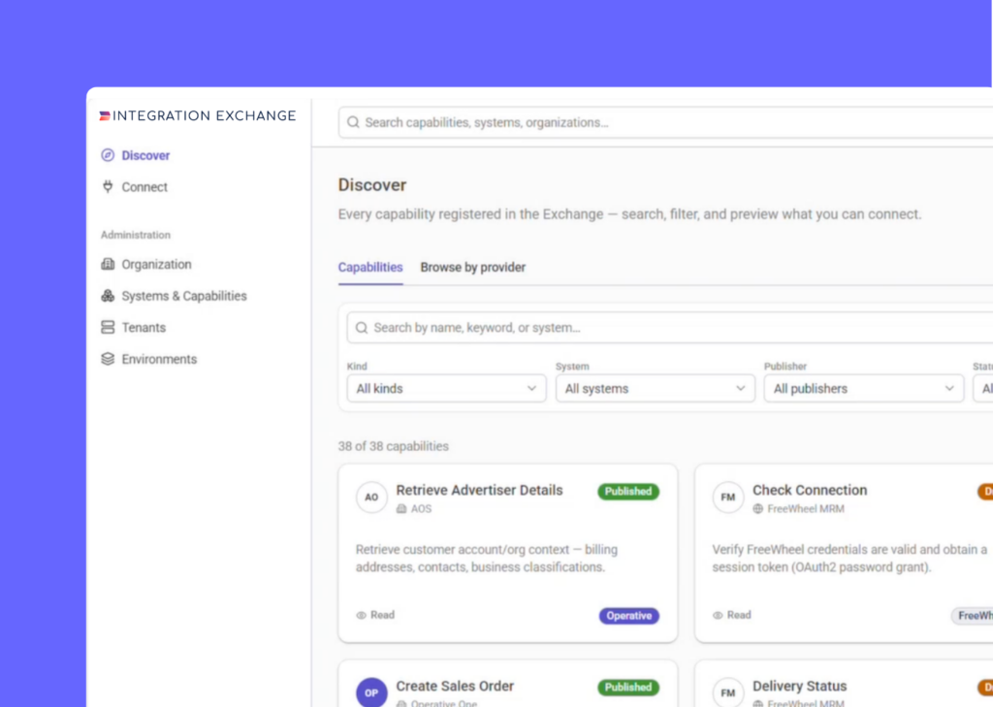The height and width of the screenshot is (707, 993).
Task: Open the Retrieve Advertiser Details capability
Action: 479,491
